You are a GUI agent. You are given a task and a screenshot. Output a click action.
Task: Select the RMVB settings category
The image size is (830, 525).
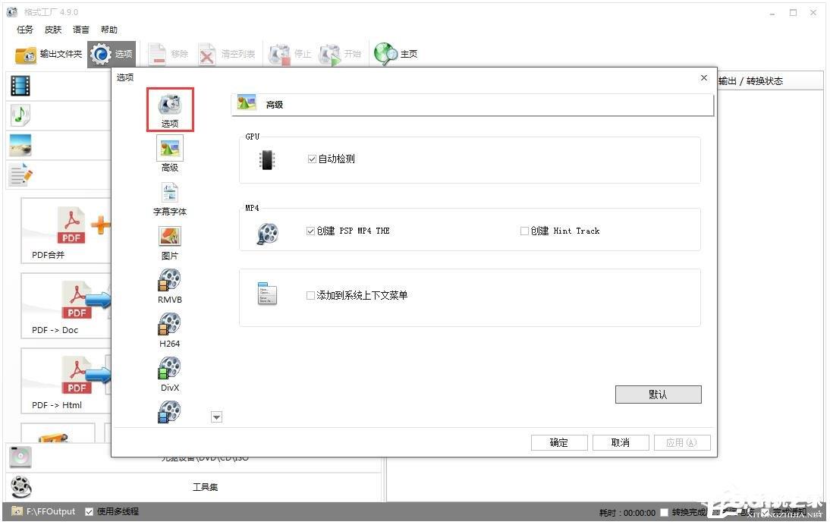(170, 286)
